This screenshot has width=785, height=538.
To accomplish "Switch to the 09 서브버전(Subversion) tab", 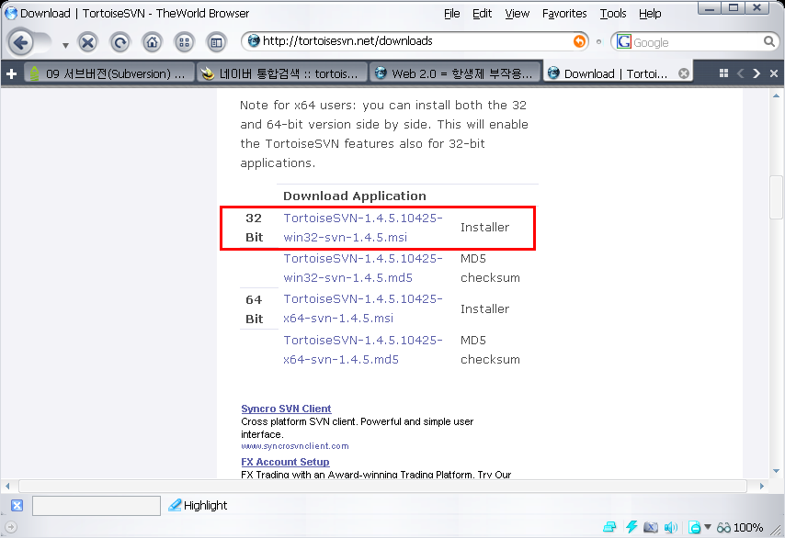I will pyautogui.click(x=108, y=73).
